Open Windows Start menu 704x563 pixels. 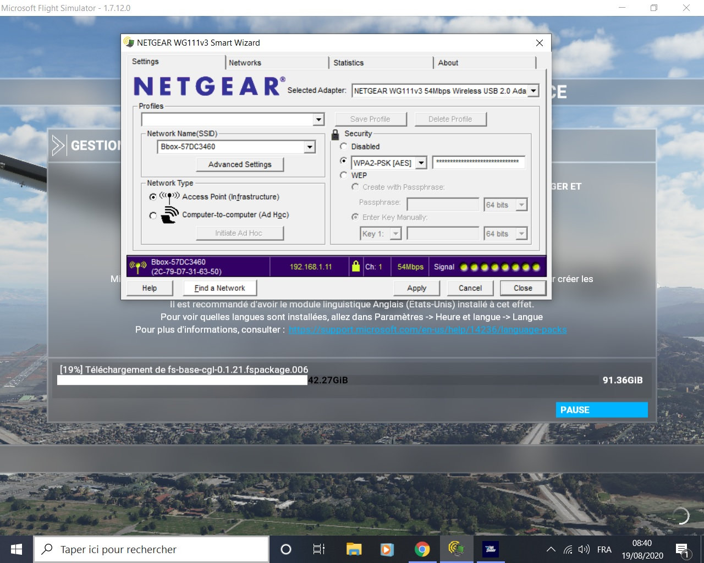coord(16,549)
